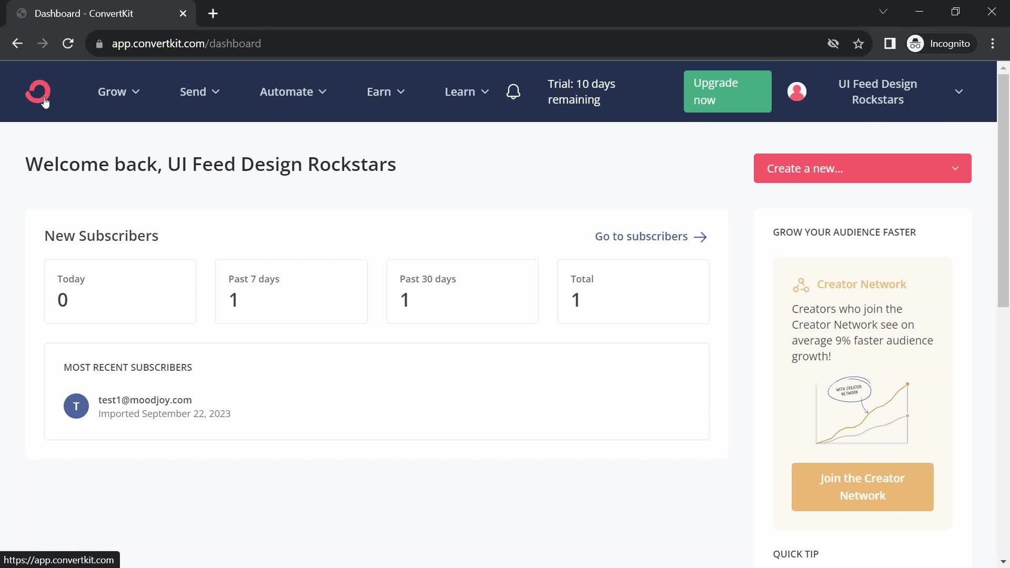The image size is (1010, 568).
Task: Click the Total subscribers card
Action: (633, 291)
